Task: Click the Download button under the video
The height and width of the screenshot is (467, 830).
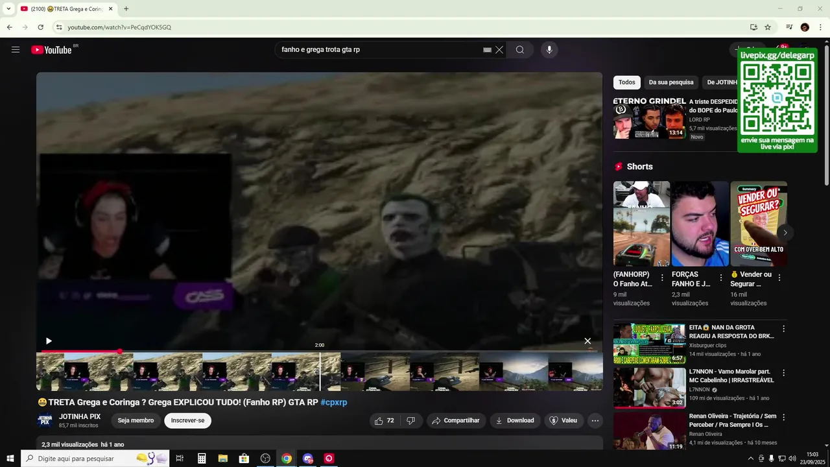Action: tap(515, 420)
